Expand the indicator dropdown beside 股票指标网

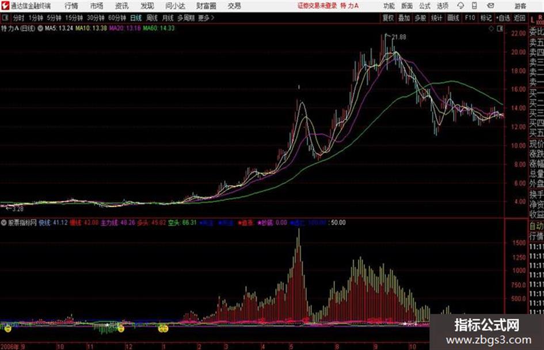coord(3,222)
